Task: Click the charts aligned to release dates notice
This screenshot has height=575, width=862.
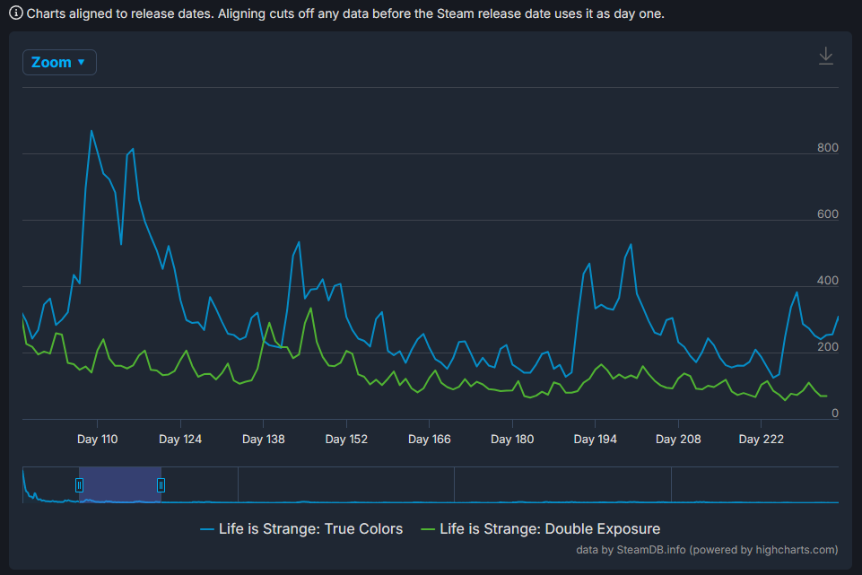Action: point(345,13)
